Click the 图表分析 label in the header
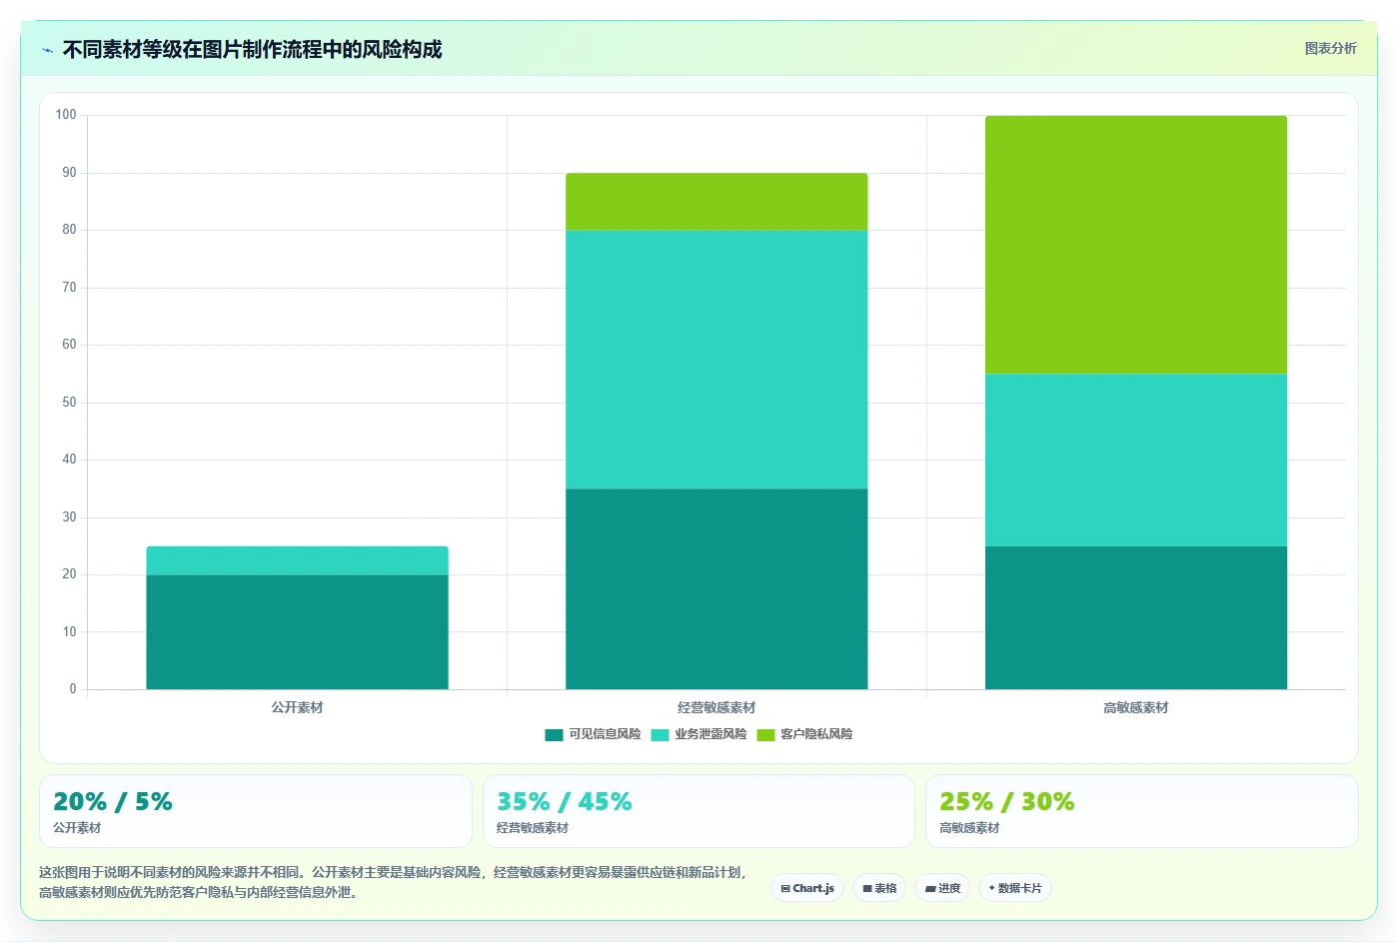 (x=1330, y=48)
